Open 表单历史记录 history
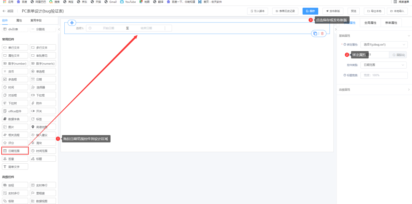The image size is (412, 204). coord(285,11)
